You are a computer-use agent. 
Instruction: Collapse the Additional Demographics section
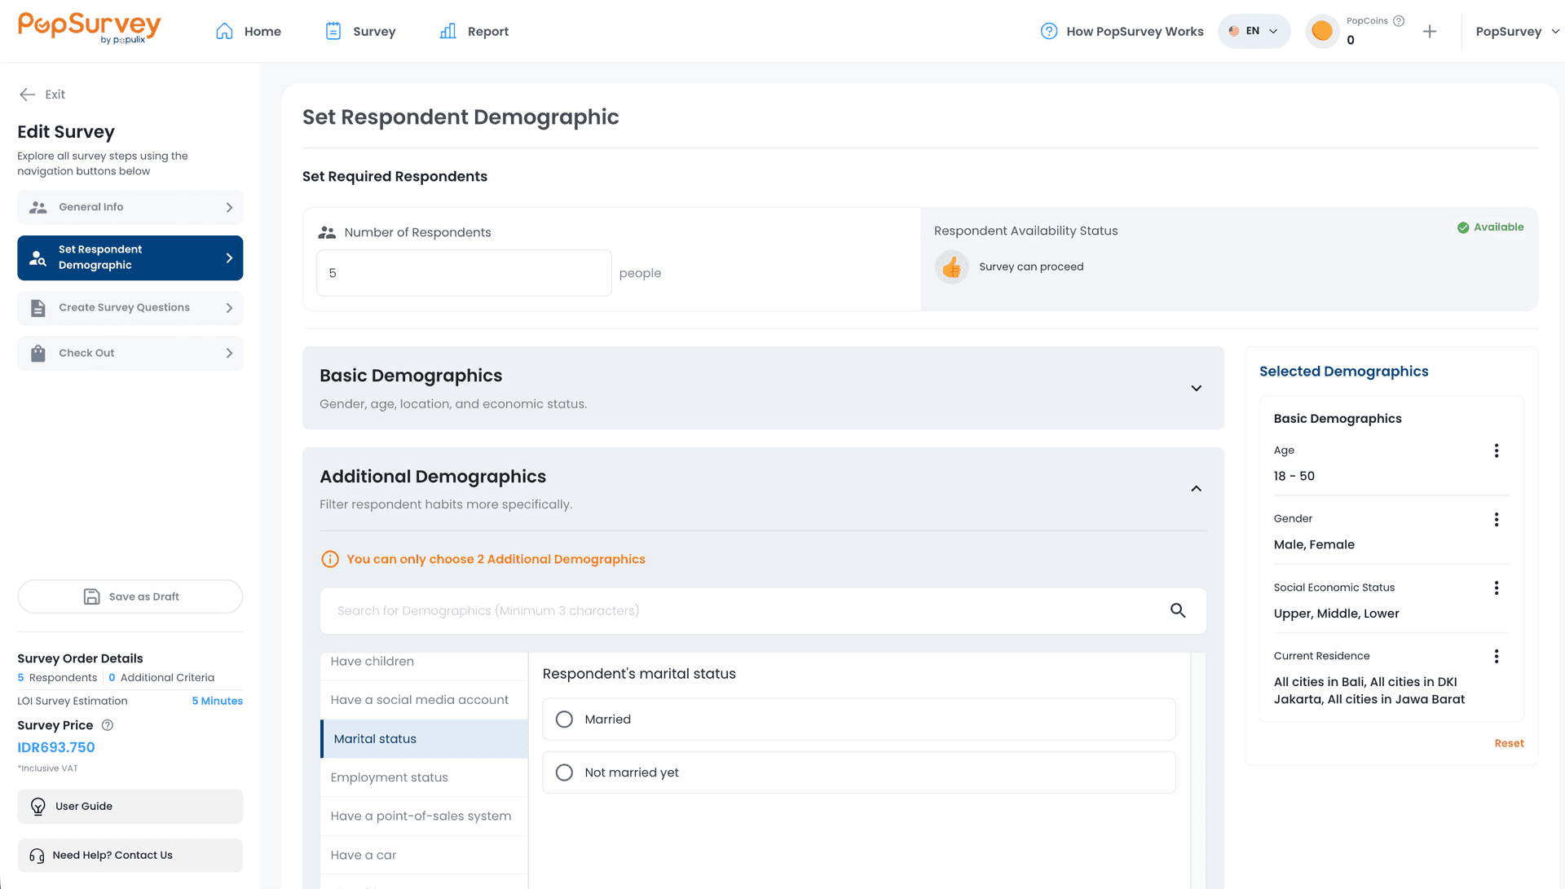[x=1196, y=489]
